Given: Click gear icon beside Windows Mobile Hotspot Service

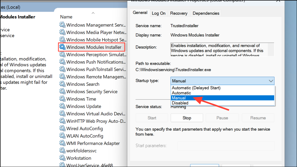Looking at the screenshot, I should click(62, 39).
